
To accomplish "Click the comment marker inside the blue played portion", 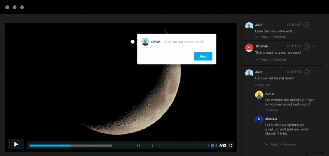I will click(x=62, y=145).
